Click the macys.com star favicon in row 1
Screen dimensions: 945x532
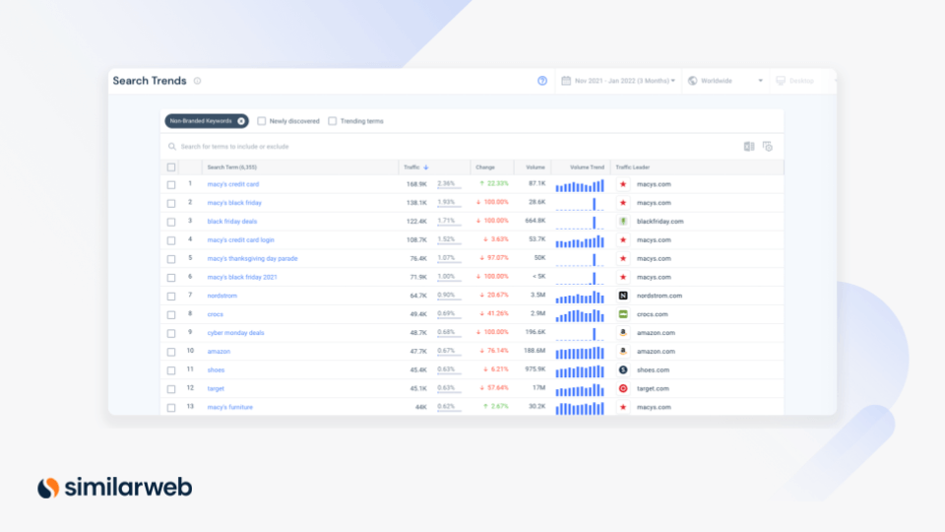(x=623, y=184)
